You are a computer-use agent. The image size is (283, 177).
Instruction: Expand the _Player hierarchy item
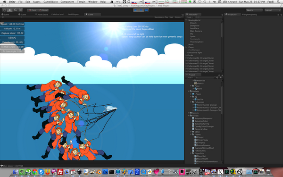(186, 47)
